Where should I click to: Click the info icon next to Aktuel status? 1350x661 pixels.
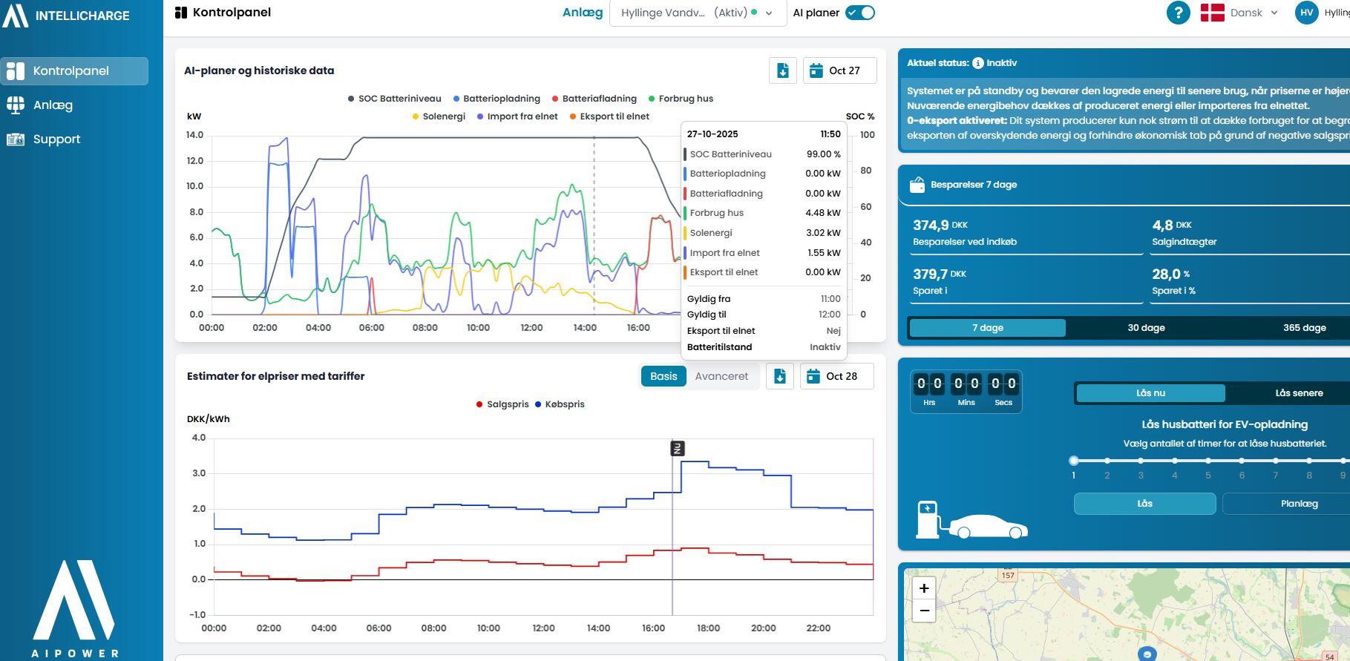[x=978, y=63]
